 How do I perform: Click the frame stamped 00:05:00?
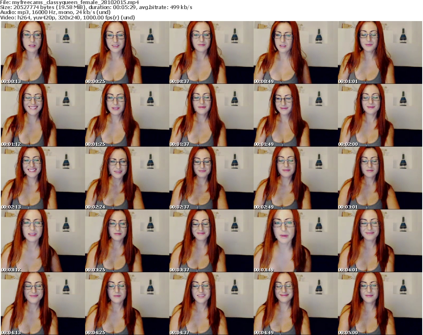click(380, 304)
